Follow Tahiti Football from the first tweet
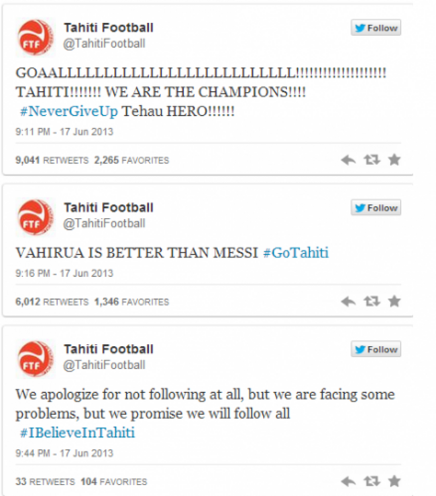The image size is (436, 496). [376, 28]
